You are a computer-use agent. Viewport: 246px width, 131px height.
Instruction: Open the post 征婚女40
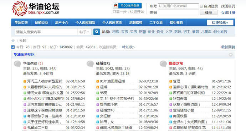tap(107, 110)
